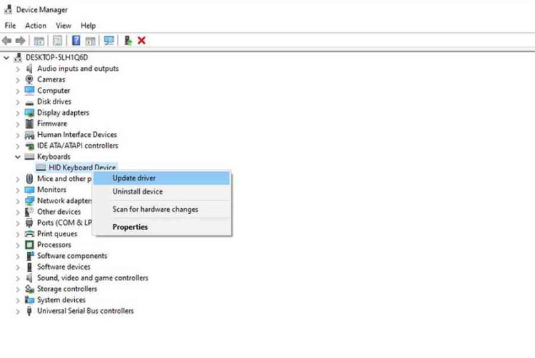Open the File menu
Image resolution: width=535 pixels, height=358 pixels.
point(10,25)
